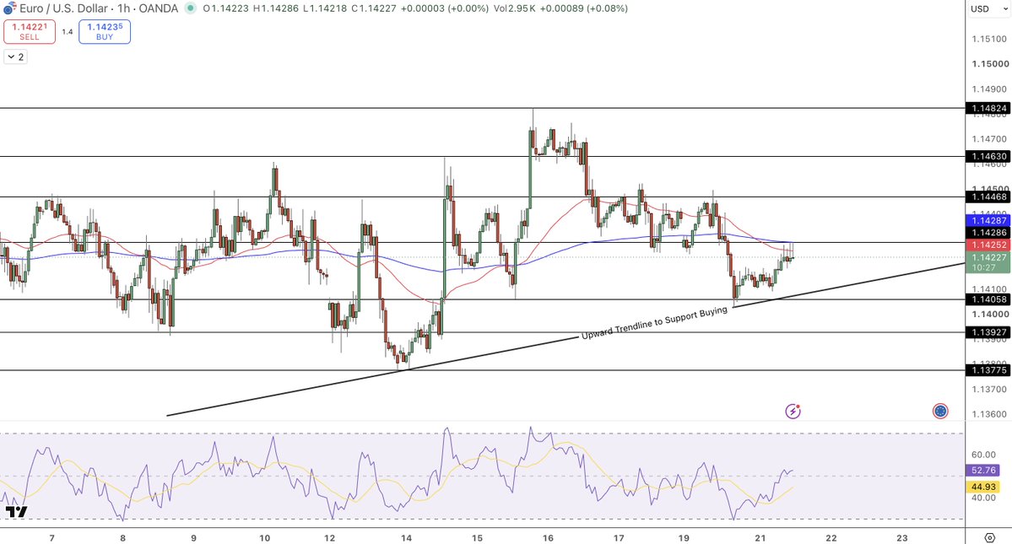Select the 'Upward Trendline to Support Buying' label
This screenshot has height=544, width=1012.
(x=654, y=323)
